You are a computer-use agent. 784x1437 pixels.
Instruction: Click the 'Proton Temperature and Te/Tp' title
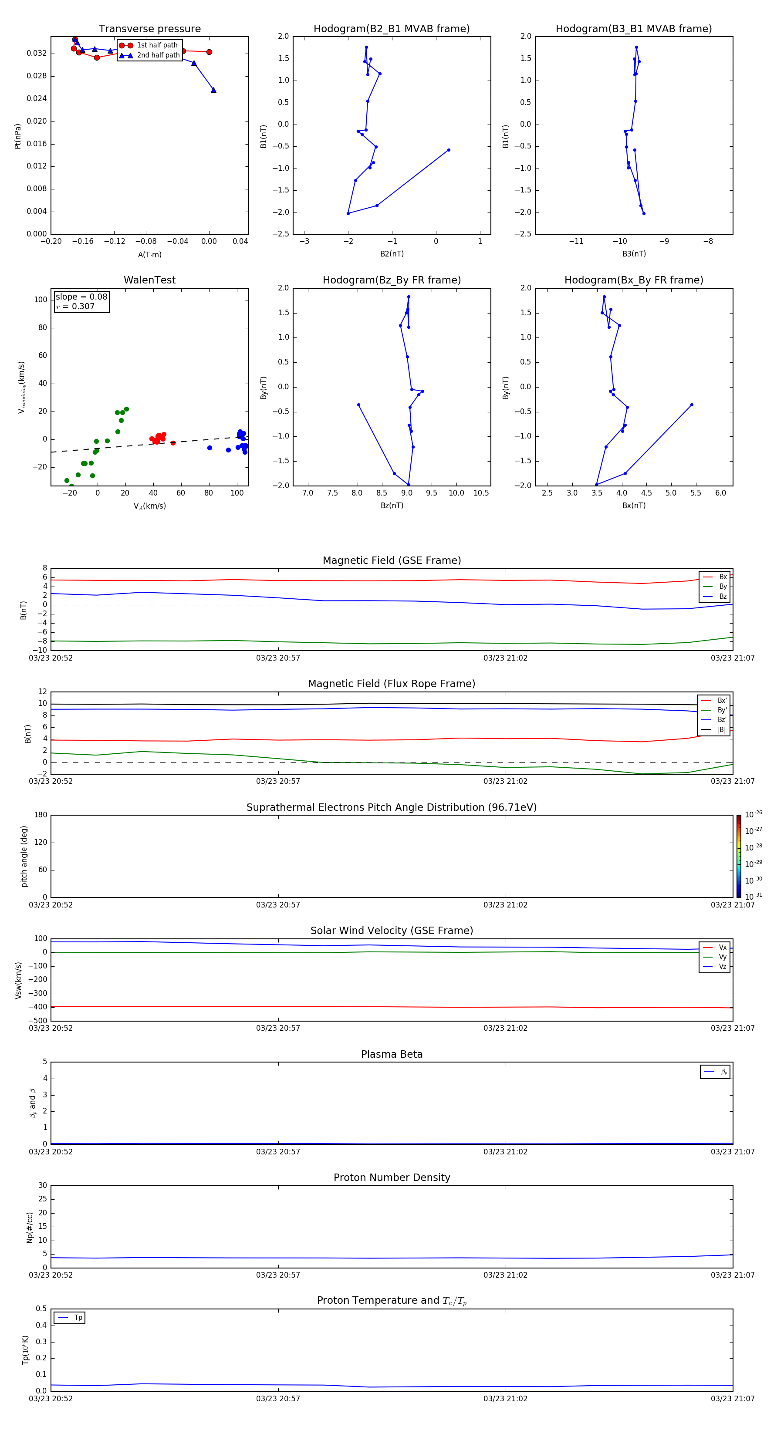pyautogui.click(x=392, y=1301)
